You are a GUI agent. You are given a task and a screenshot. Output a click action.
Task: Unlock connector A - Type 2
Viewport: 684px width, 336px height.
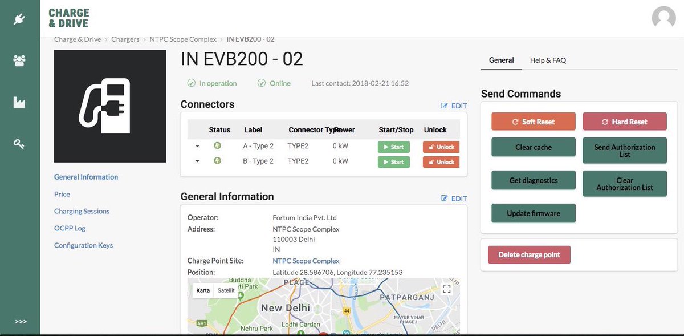pos(441,147)
